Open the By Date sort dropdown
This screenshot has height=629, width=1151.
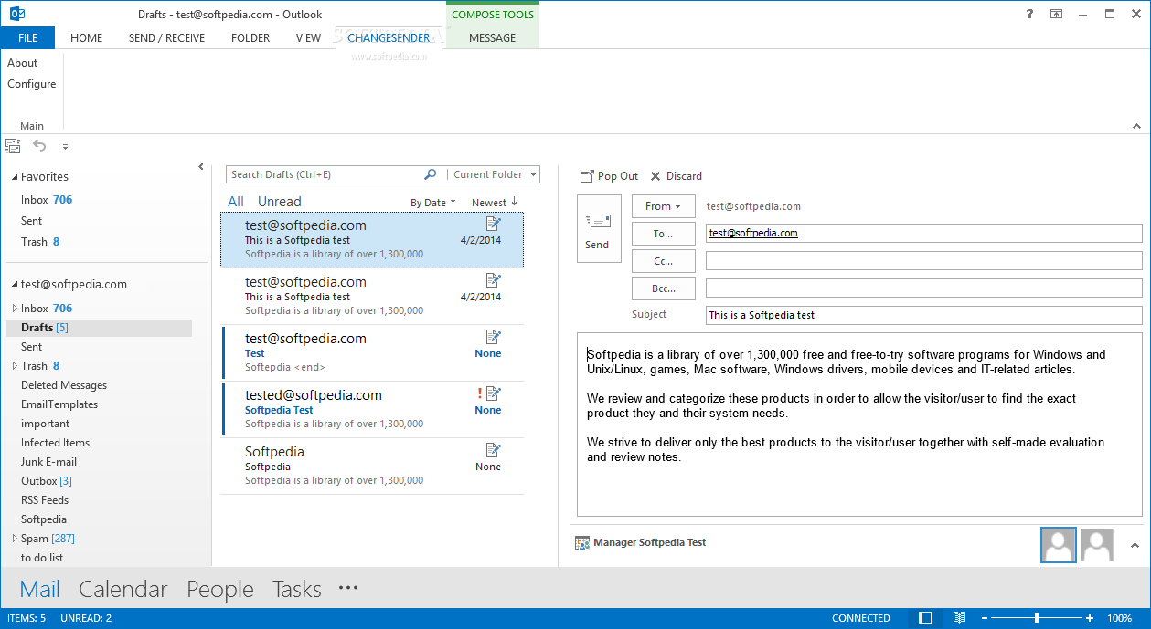click(x=433, y=203)
